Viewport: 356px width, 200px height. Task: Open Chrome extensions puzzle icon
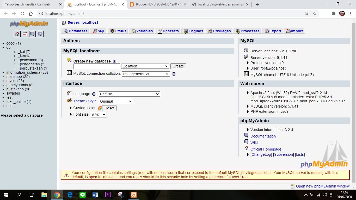333,14
